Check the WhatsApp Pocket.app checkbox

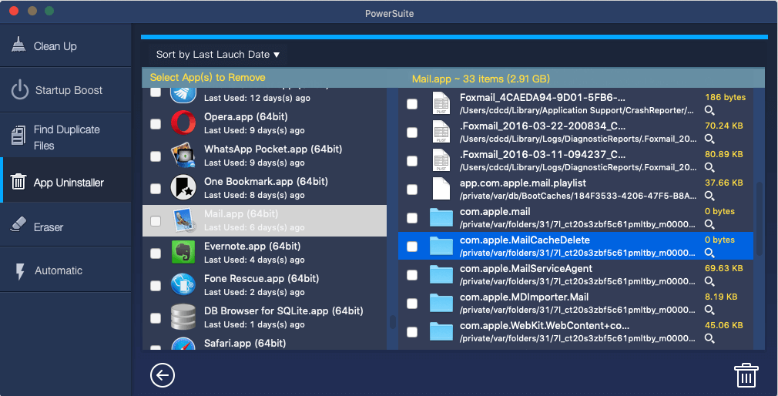[156, 156]
